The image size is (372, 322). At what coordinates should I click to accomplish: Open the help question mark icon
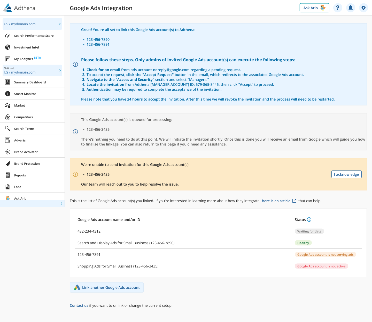[338, 8]
